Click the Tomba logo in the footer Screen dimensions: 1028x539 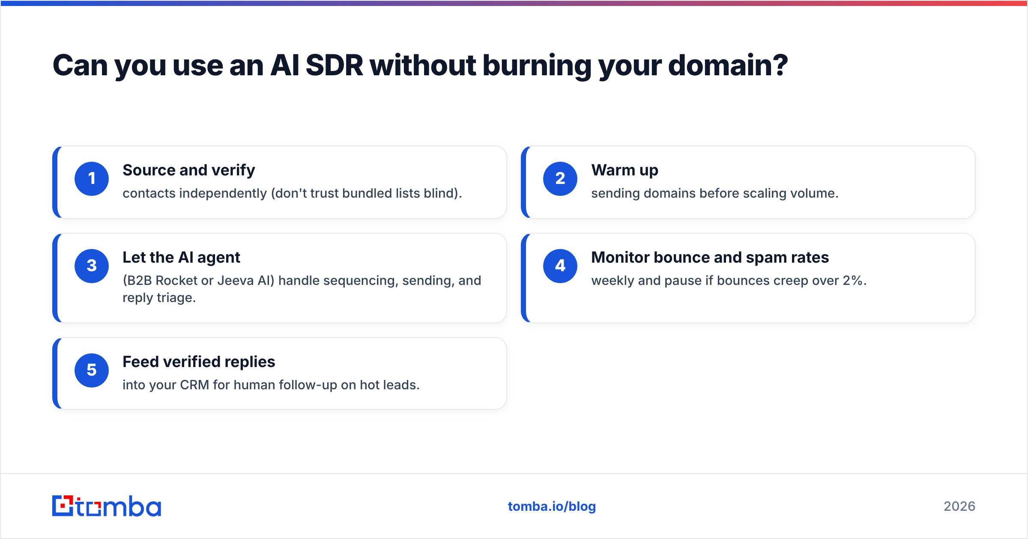tap(107, 506)
